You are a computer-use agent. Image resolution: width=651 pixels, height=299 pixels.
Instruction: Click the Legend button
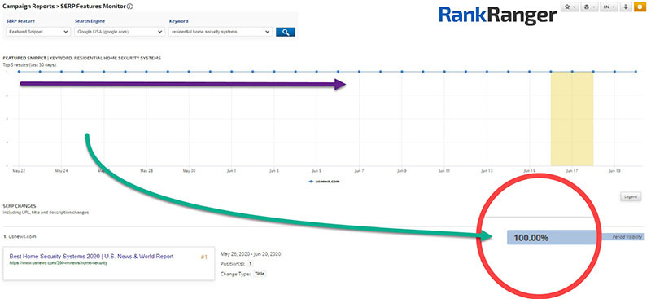[630, 196]
